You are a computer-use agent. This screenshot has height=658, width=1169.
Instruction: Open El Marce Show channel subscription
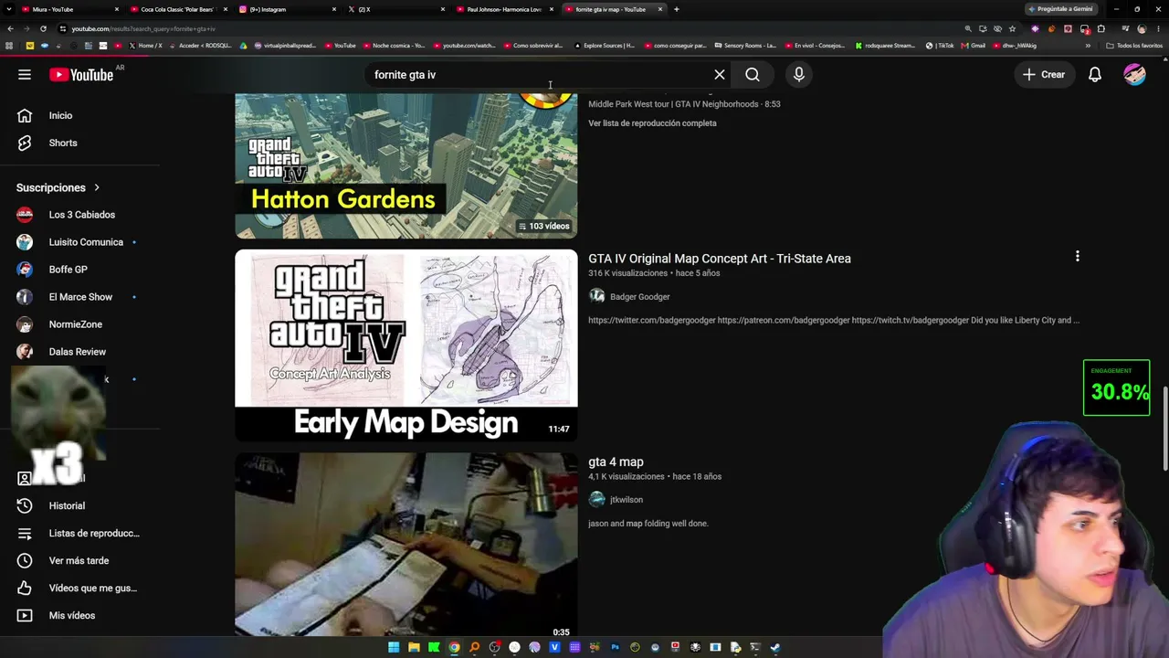pos(80,297)
